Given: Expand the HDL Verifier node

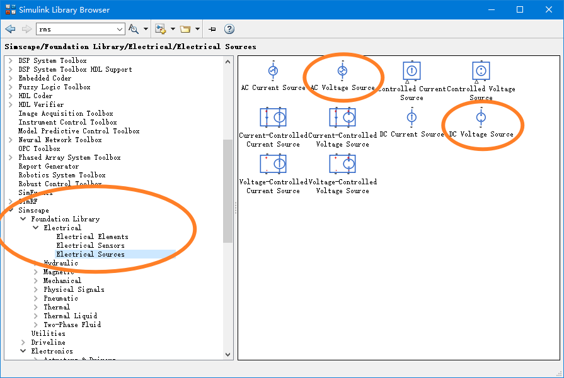Looking at the screenshot, I should (11, 104).
